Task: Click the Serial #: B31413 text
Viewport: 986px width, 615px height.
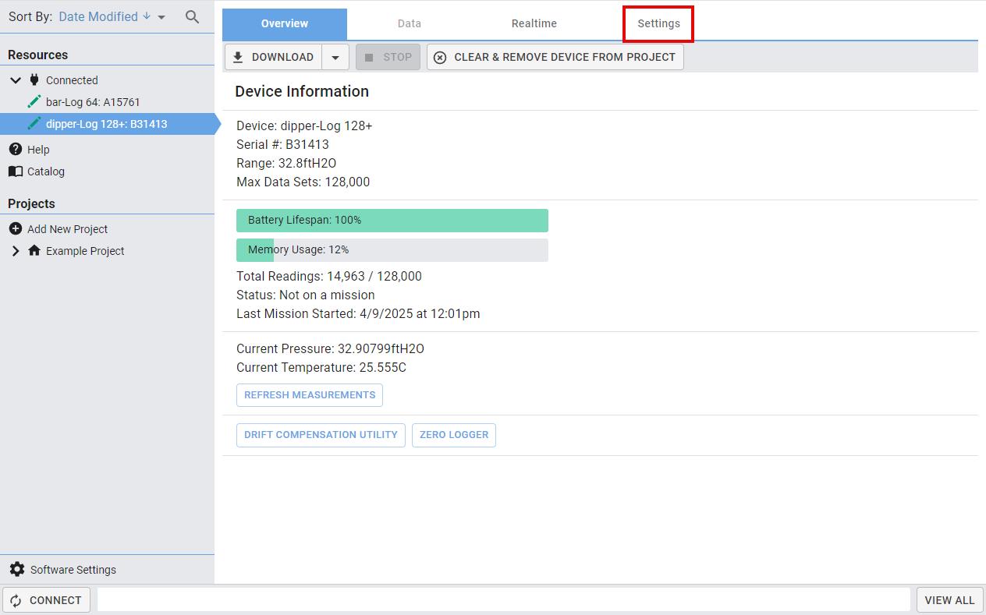Action: click(282, 144)
